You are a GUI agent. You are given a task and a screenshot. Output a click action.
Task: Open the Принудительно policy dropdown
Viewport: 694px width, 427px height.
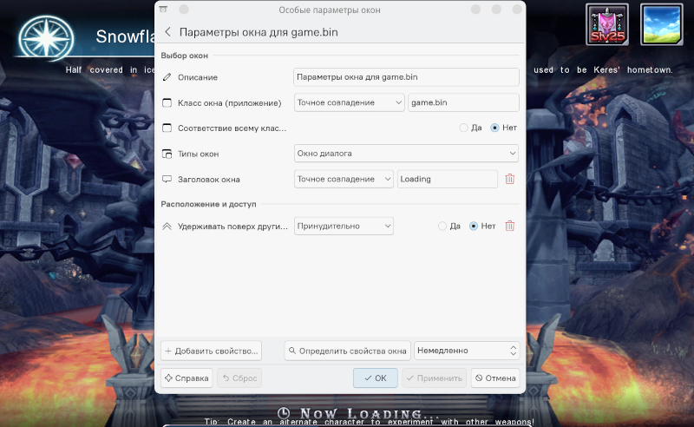pyautogui.click(x=344, y=226)
